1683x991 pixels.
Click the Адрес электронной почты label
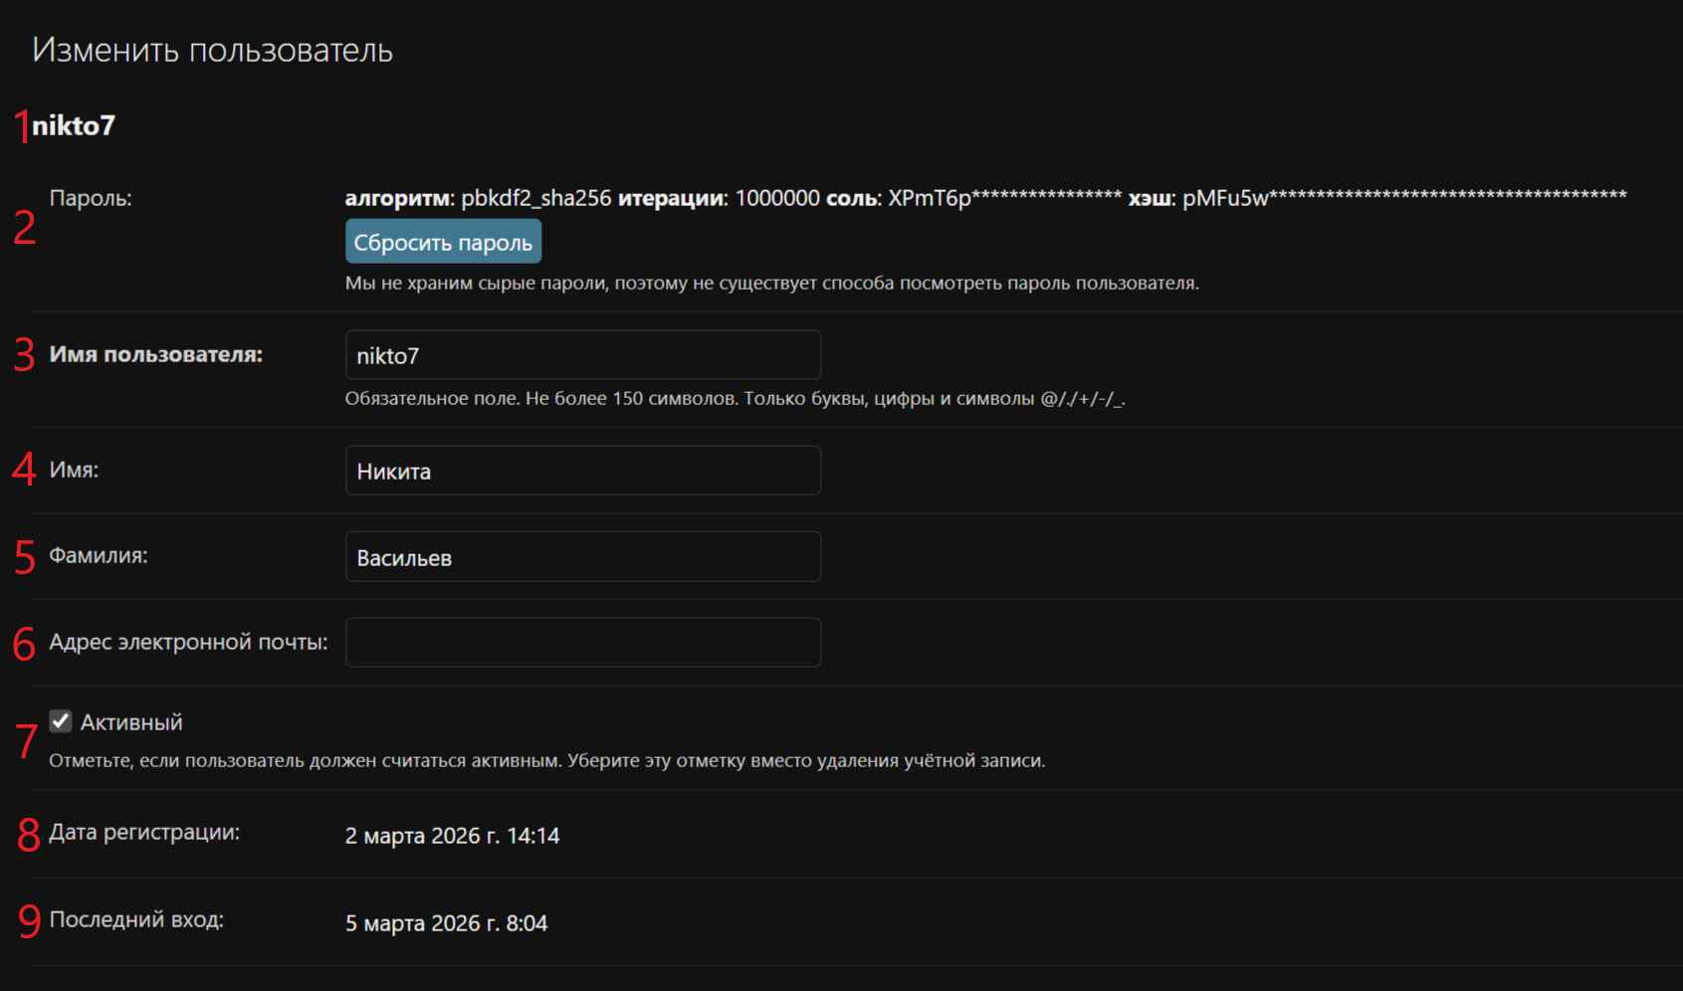click(188, 642)
